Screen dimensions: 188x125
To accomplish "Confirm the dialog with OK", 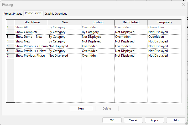I will [112, 120].
